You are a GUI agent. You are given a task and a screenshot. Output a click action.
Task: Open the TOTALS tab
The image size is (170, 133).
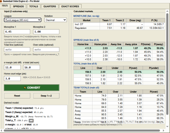click(x=34, y=6)
